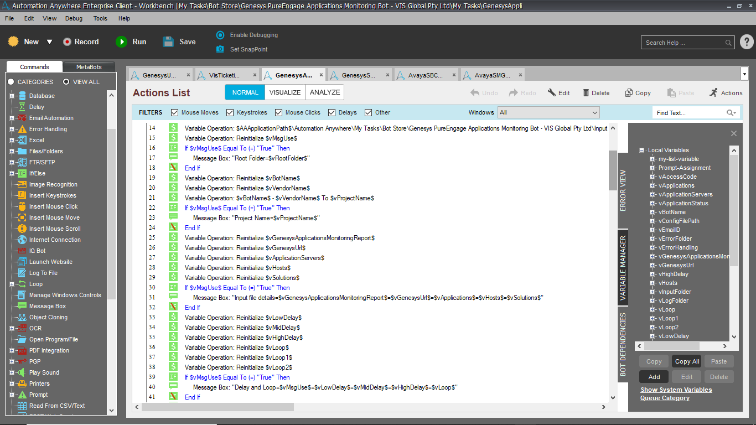Screen dimensions: 756x425
Task: Open the Debug menu
Action: 74,18
